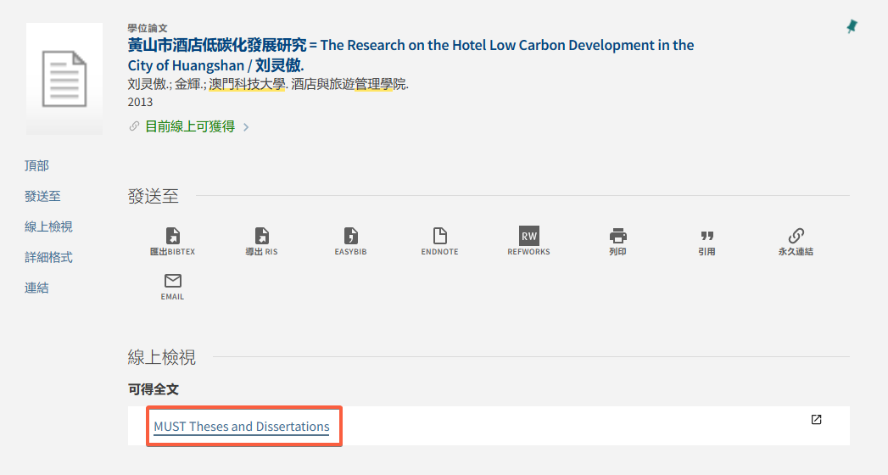Send the record to EasyBib
The image size is (888, 475).
point(350,237)
